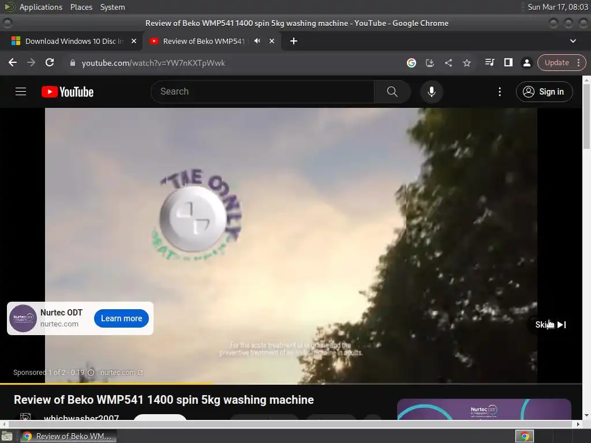Open the Places menu
Screen dimensions: 591x443
click(81, 7)
